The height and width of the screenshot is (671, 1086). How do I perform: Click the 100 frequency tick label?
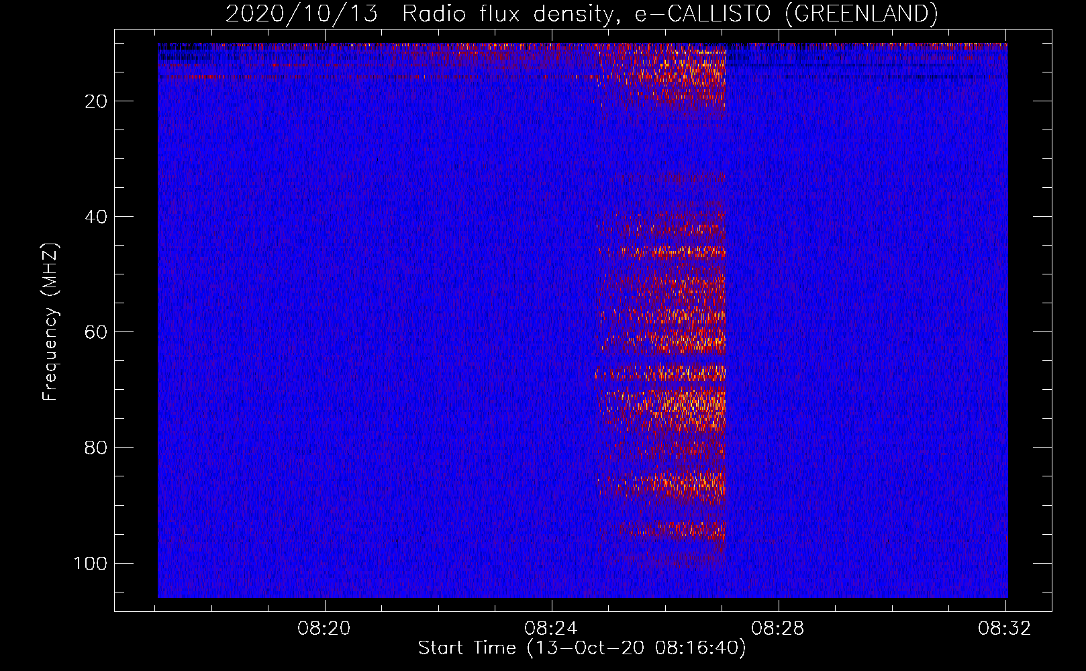(x=91, y=563)
